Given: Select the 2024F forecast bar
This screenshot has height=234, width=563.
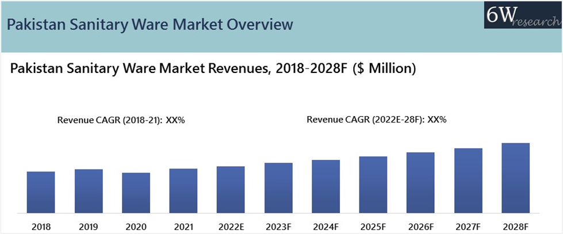Looking at the screenshot, I should click(x=326, y=186).
